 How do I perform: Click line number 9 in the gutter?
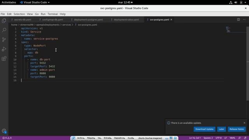16,56
